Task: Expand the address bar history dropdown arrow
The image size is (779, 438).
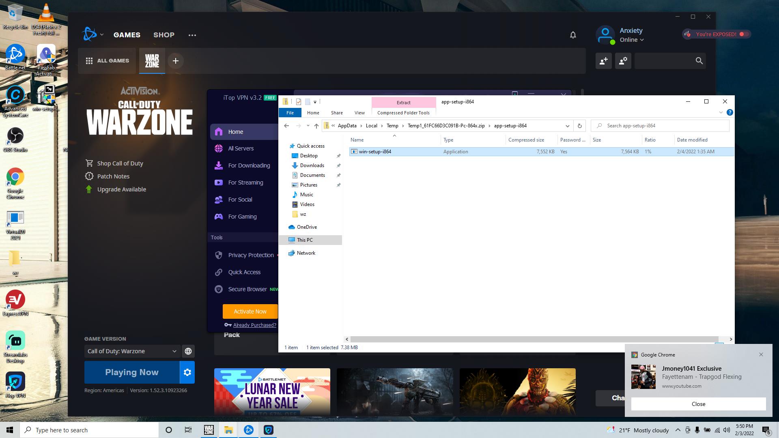Action: point(567,126)
